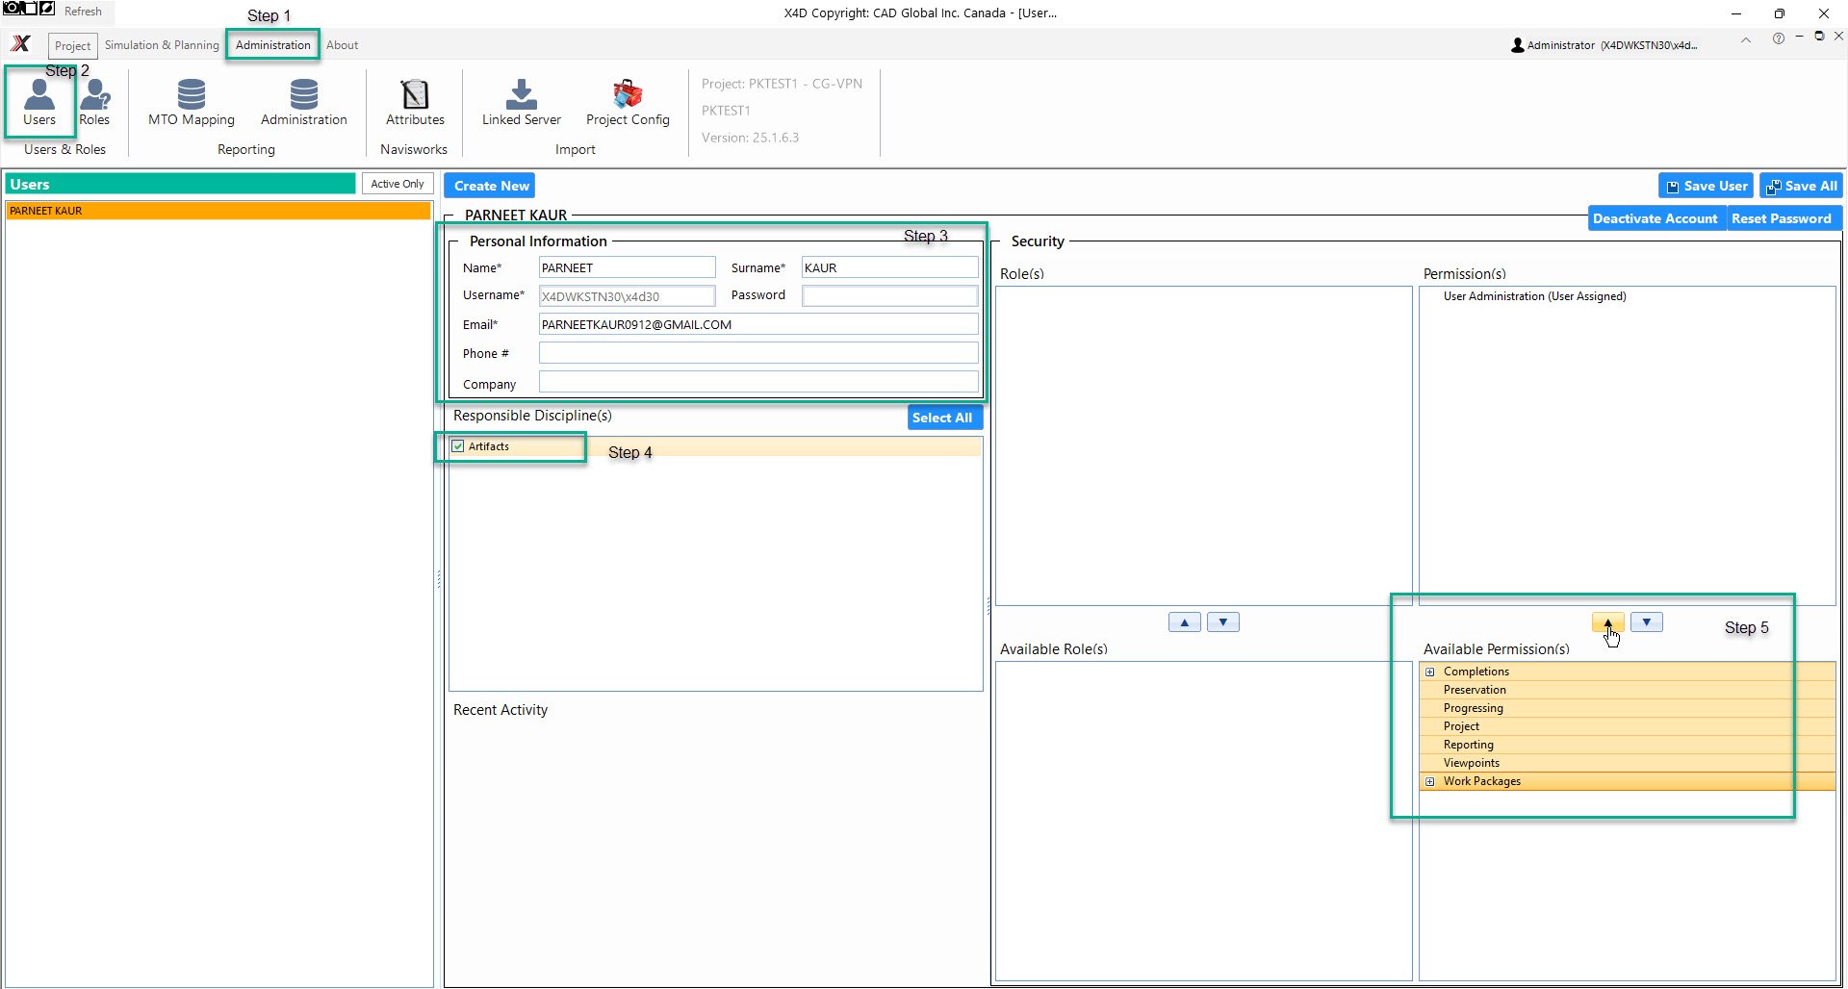1848x989 pixels.
Task: Click the Password input field
Action: [x=890, y=296]
